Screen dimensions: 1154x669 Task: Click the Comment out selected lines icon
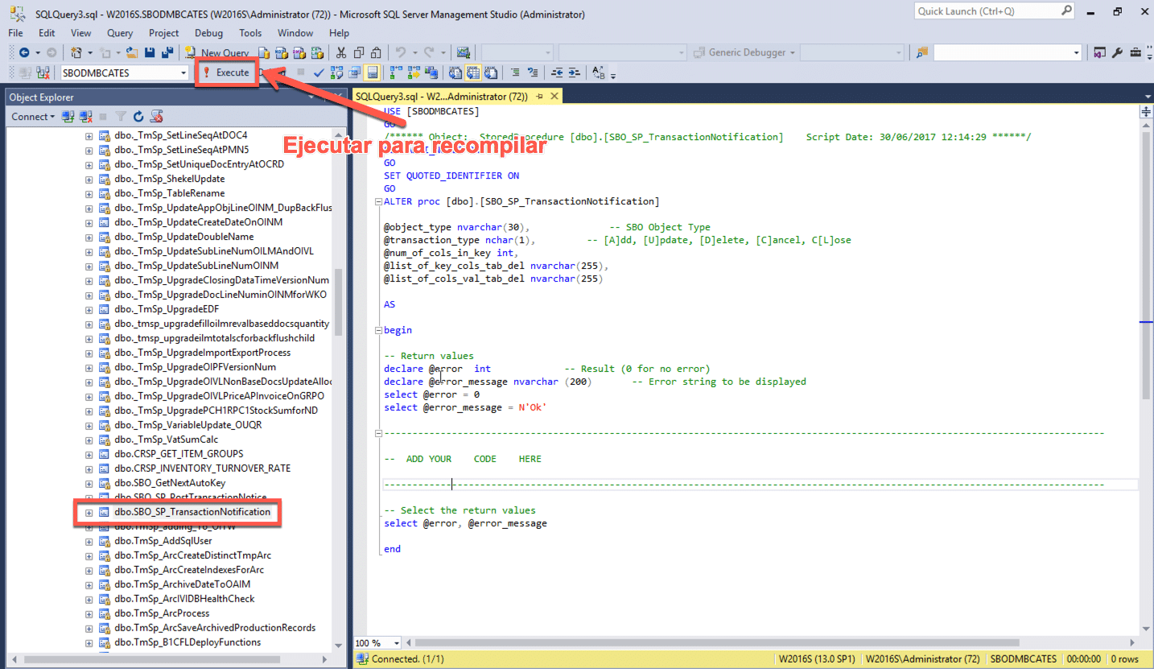click(x=516, y=72)
